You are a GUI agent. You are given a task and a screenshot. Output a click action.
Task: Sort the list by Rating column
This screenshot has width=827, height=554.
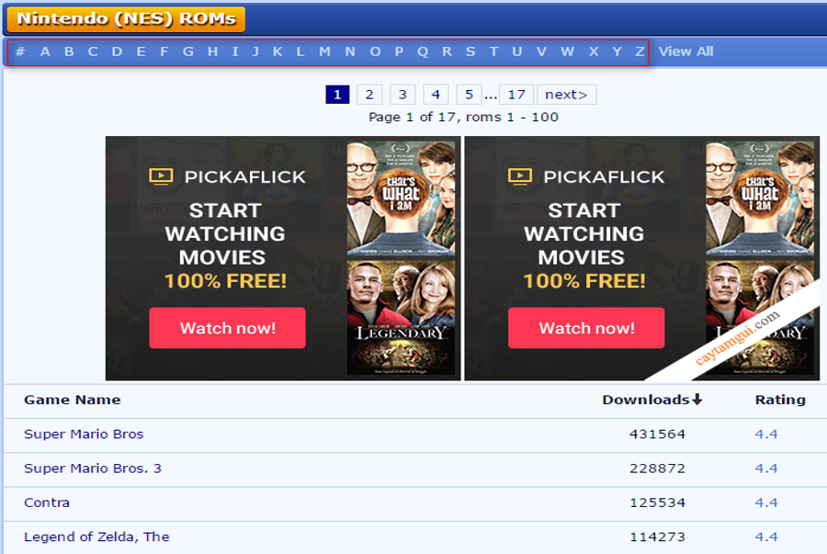[780, 400]
